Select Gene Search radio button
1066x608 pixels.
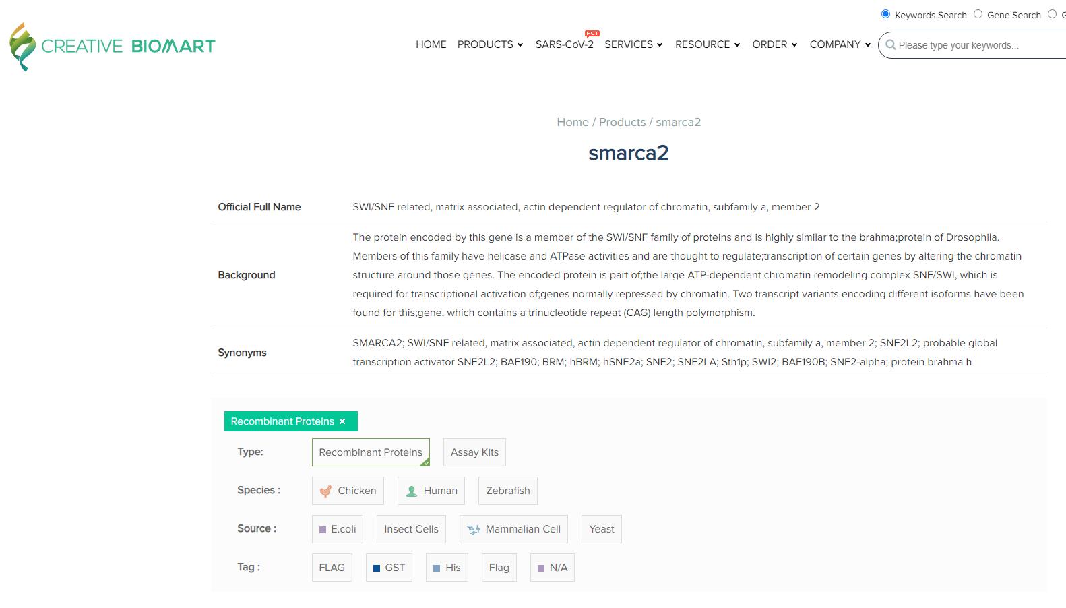tap(978, 14)
